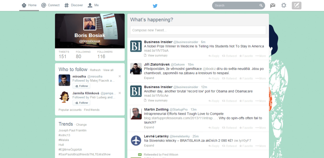Click the Twitter bird logo
Viewport: 324px width, 158px height.
(155, 6)
